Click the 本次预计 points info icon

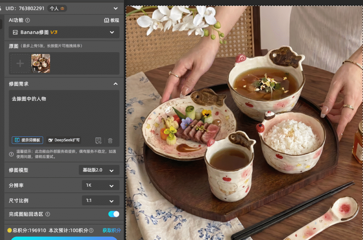pyautogui.click(x=91, y=230)
